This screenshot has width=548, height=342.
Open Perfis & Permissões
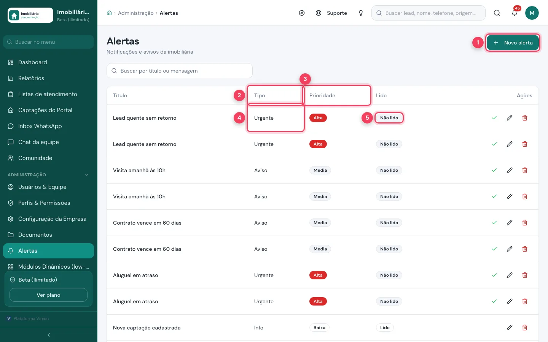(48, 203)
